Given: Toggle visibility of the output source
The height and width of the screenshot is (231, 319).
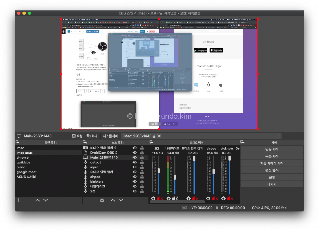Looking at the screenshot, I should click(x=135, y=163).
